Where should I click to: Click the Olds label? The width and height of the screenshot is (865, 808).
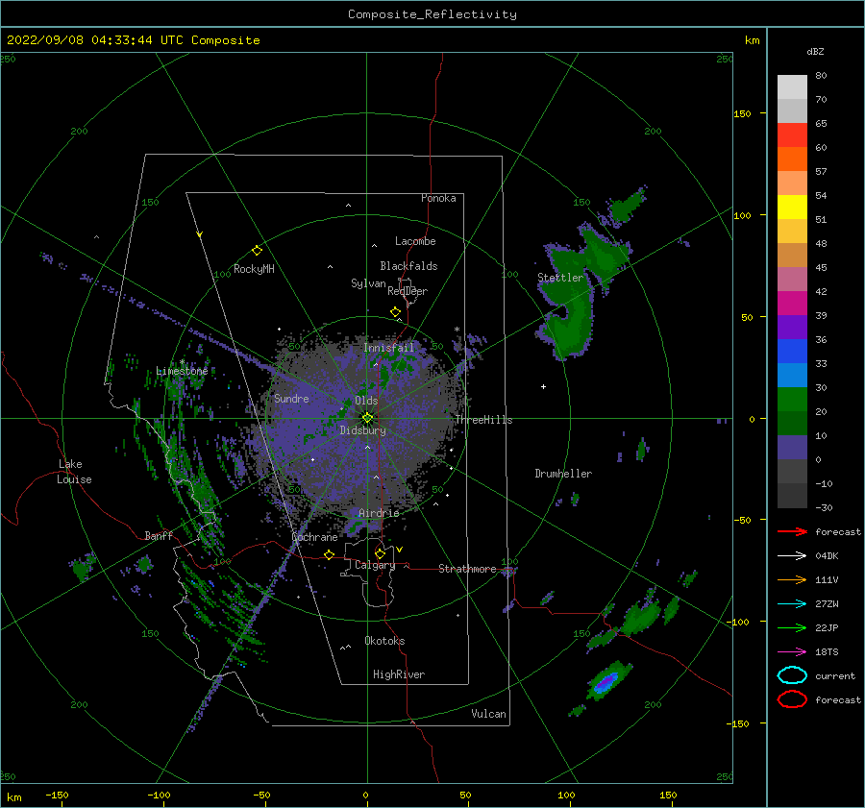pyautogui.click(x=366, y=401)
